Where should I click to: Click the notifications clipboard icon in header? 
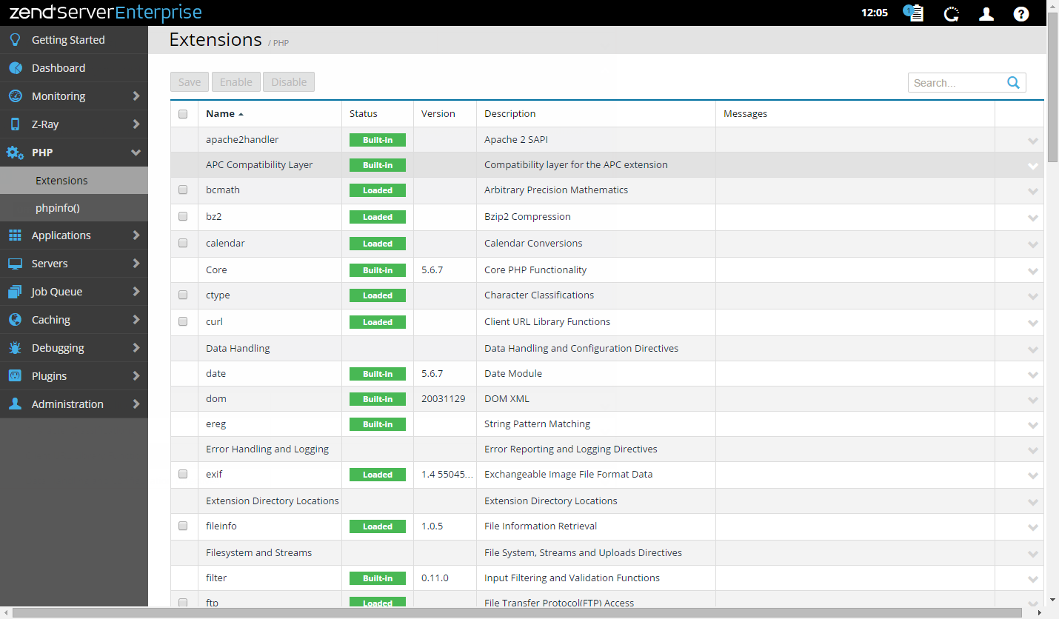[x=915, y=13]
